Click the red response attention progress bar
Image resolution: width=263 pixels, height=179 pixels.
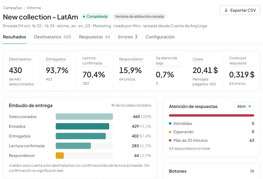(212, 115)
